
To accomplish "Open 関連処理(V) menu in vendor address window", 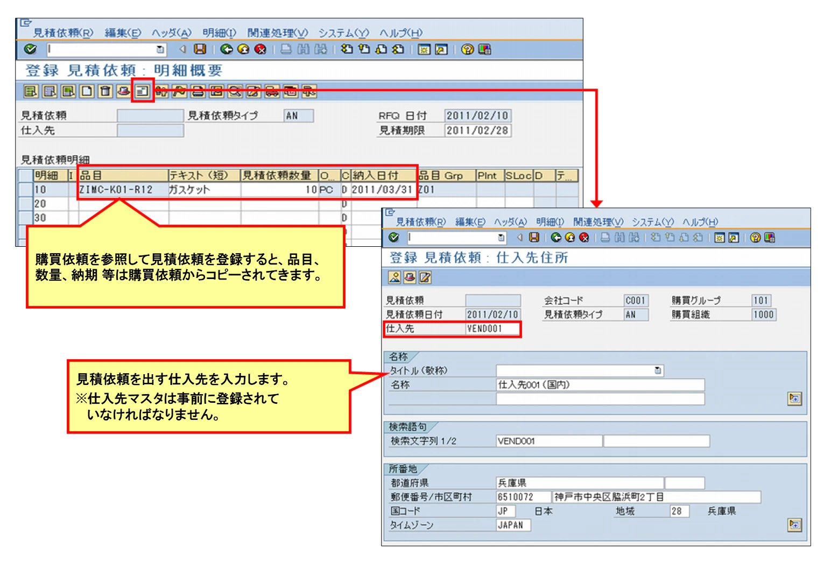I will pos(598,222).
